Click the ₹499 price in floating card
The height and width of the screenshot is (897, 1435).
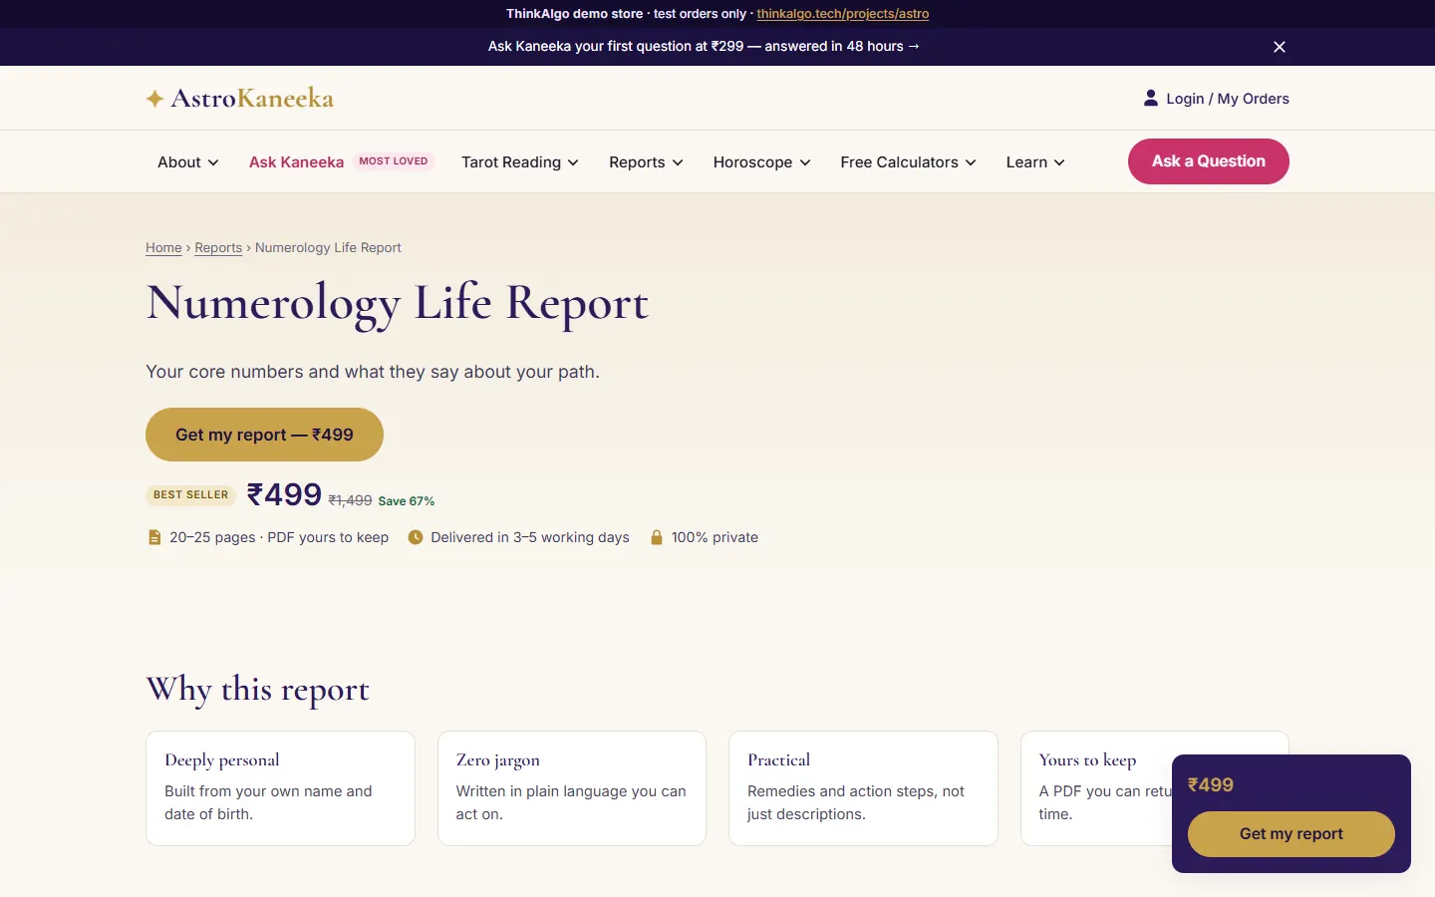(x=1211, y=785)
